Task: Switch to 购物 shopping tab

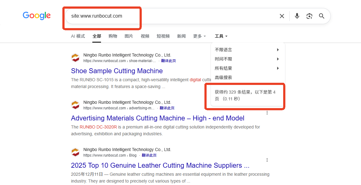Action: pyautogui.click(x=113, y=36)
